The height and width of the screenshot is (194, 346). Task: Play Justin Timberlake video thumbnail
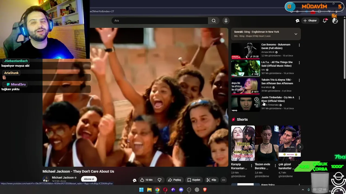pyautogui.click(x=245, y=104)
